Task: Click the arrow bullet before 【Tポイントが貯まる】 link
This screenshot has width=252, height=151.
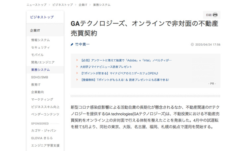Action: (x=77, y=73)
